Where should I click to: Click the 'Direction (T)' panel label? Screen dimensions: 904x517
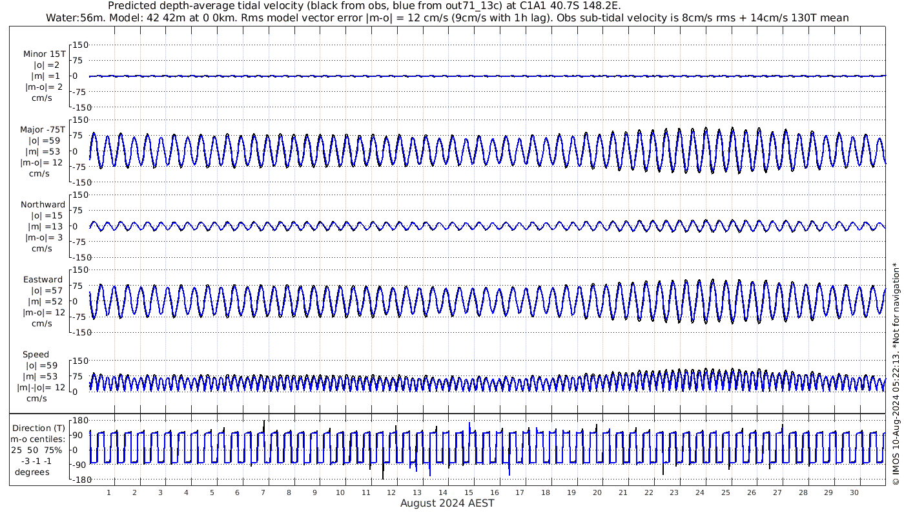tap(39, 428)
